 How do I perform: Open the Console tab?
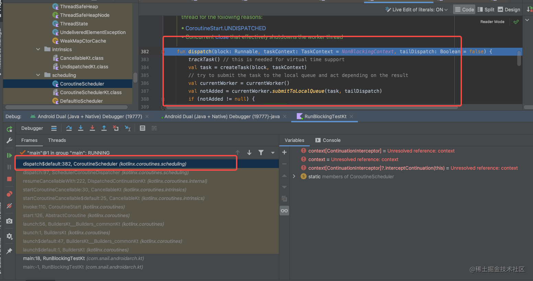pos(328,140)
